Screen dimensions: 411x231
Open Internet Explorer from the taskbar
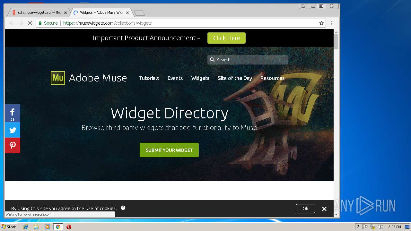tap(26, 227)
